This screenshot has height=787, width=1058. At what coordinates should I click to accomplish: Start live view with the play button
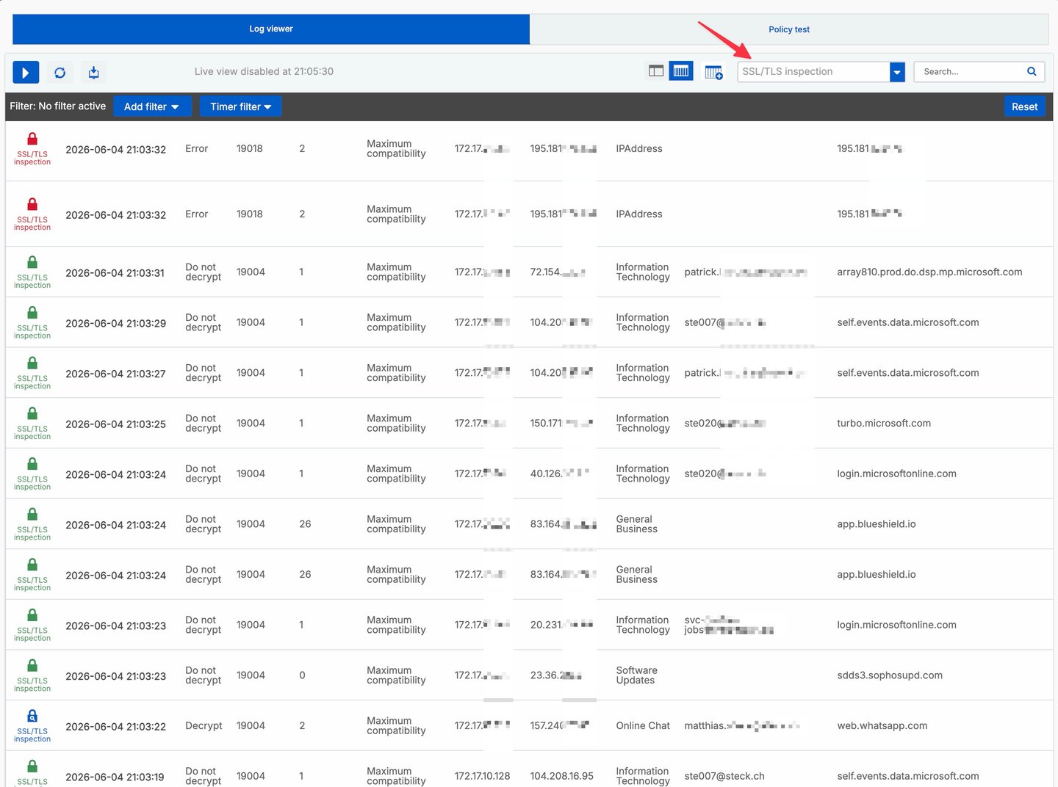tap(26, 72)
